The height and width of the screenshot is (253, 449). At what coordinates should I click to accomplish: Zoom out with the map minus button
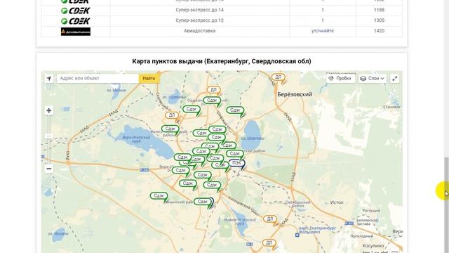pyautogui.click(x=49, y=169)
